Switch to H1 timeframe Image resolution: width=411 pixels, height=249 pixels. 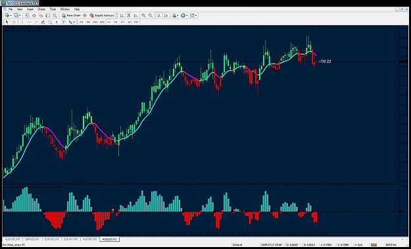coord(109,22)
